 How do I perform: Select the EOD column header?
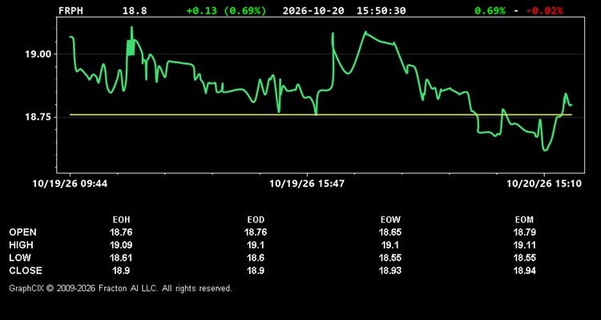click(256, 220)
